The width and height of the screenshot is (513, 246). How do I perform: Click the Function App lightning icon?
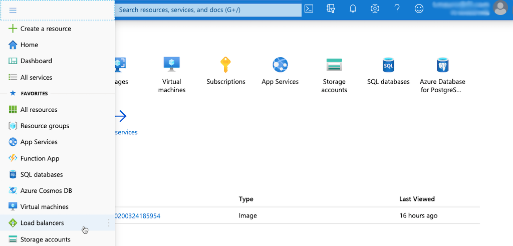[x=13, y=158]
